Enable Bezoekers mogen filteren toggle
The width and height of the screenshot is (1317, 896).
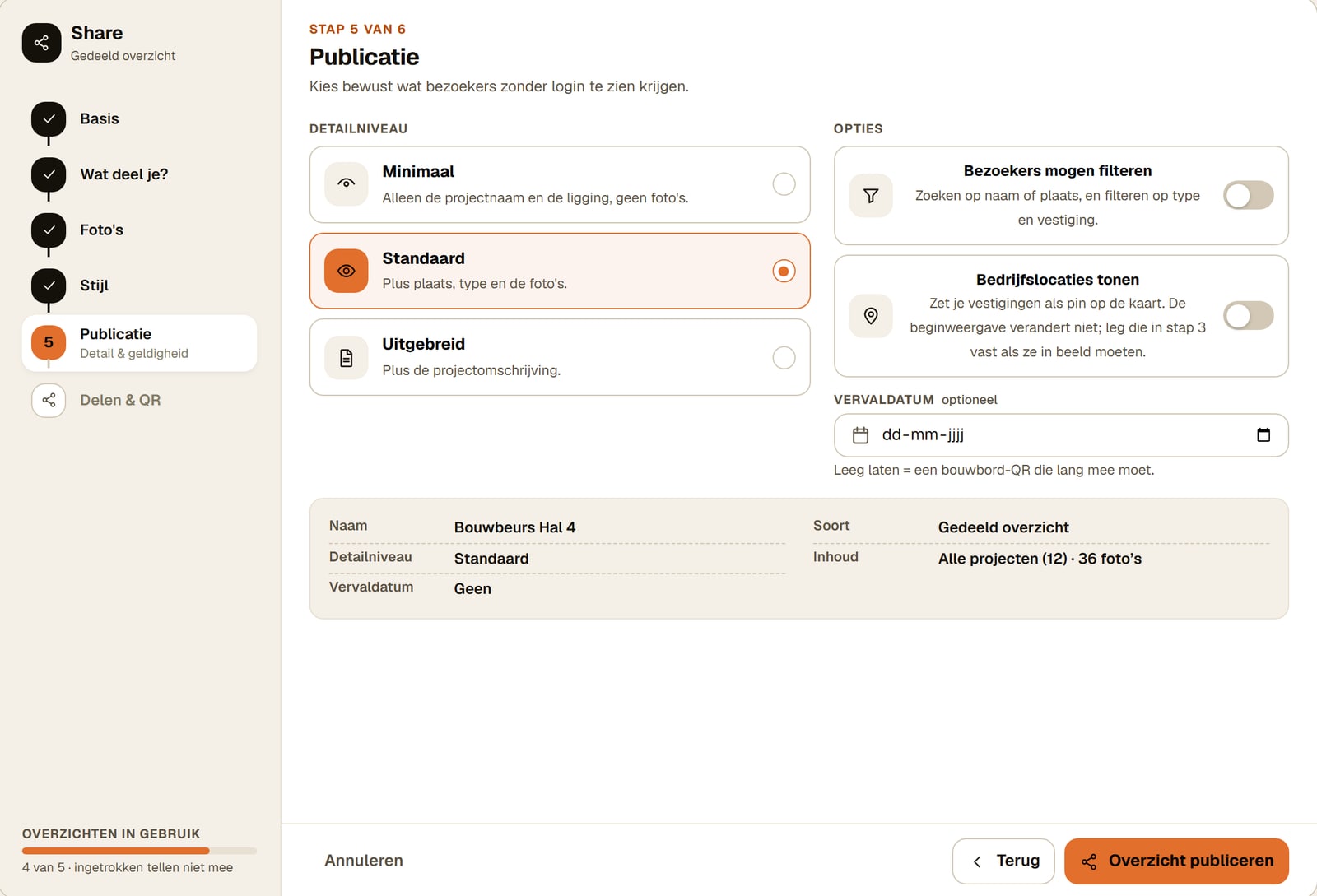(x=1248, y=196)
